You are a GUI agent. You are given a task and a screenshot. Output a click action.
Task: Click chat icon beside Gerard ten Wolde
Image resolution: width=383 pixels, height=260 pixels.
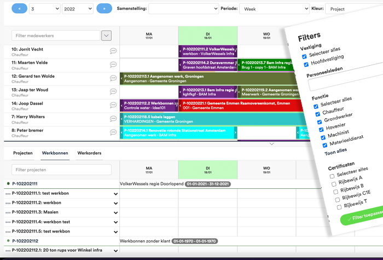[x=113, y=78]
